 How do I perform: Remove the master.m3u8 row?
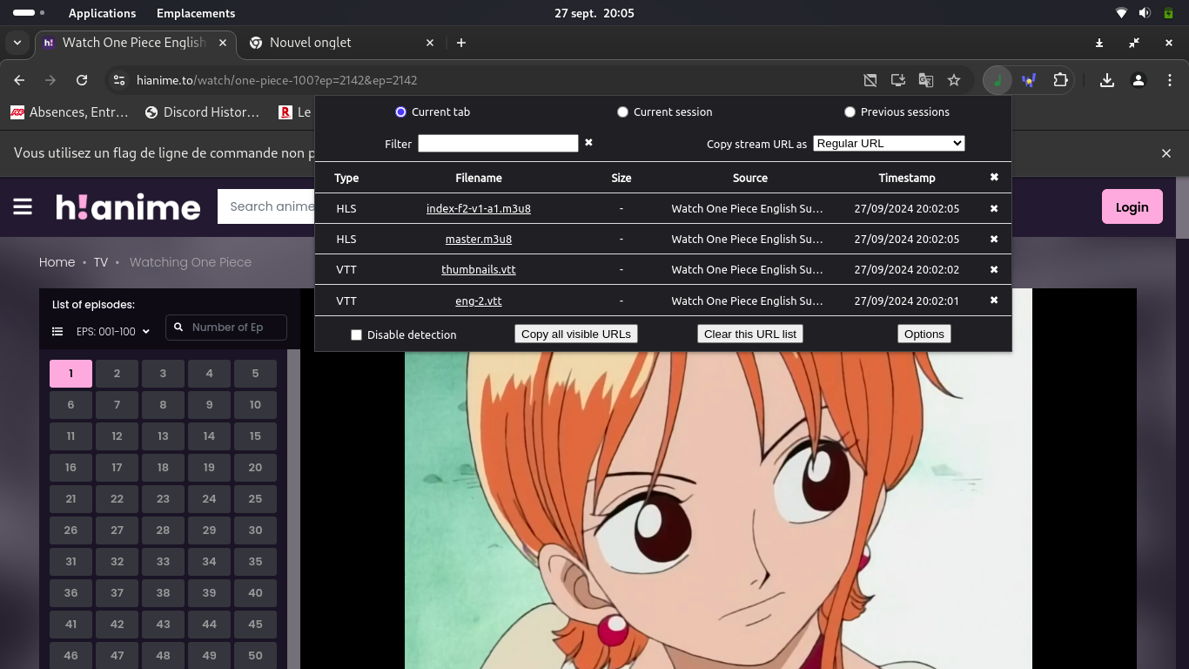pos(994,239)
